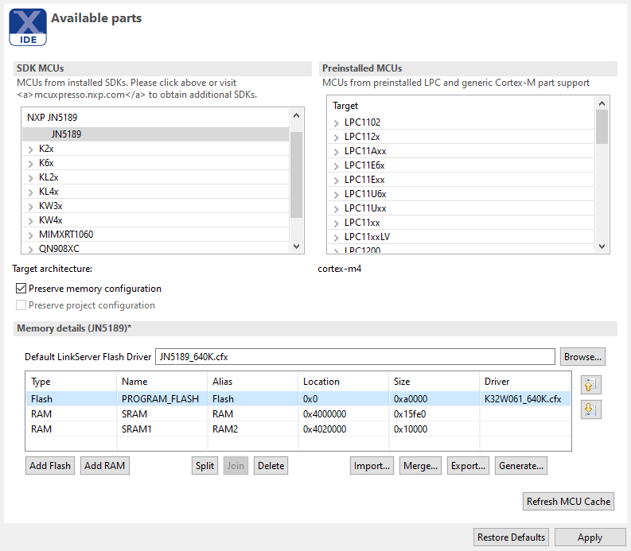The height and width of the screenshot is (551, 631).
Task: Expand the LPC11Uxx preinstalled target
Action: [337, 209]
